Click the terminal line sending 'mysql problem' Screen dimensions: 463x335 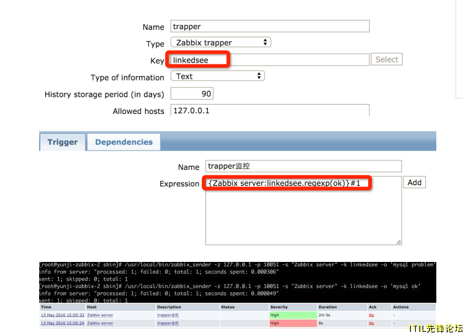[238, 264]
